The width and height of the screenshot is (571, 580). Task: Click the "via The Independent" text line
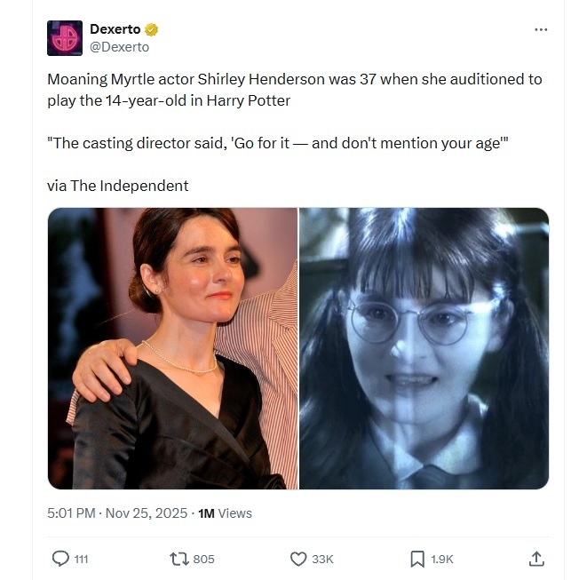tap(117, 186)
